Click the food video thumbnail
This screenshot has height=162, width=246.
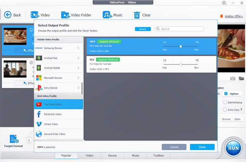coord(15,37)
